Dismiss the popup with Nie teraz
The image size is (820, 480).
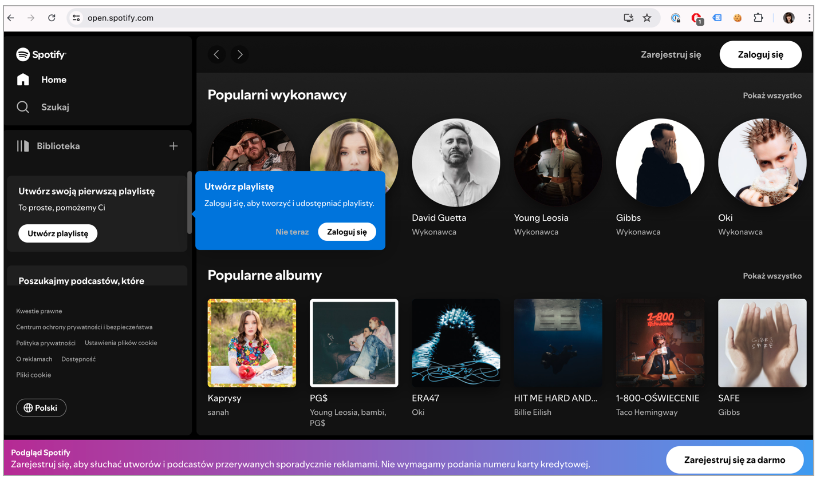[292, 232]
